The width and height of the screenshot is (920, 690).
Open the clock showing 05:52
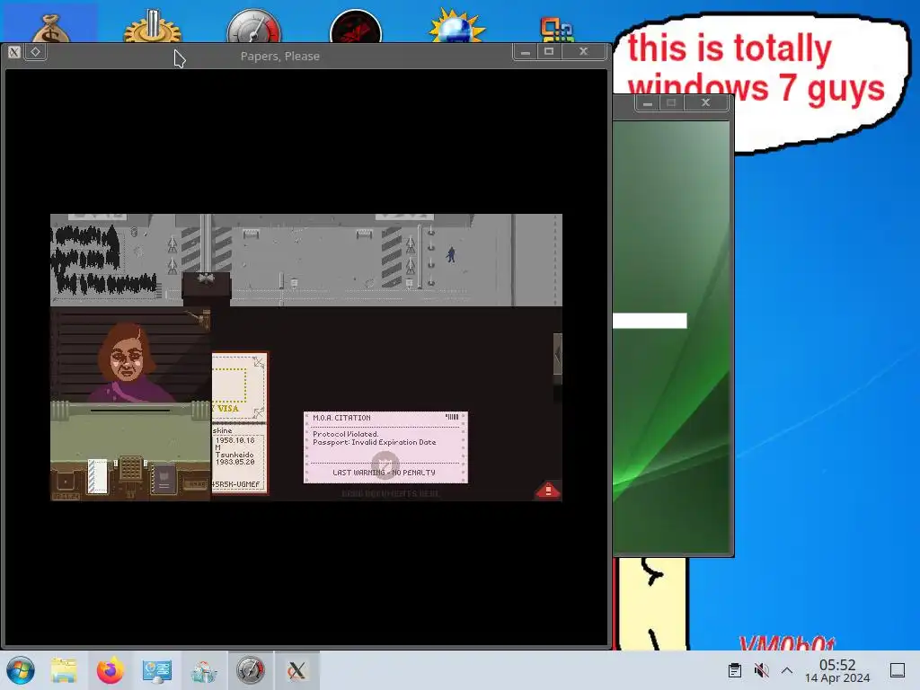[x=836, y=670]
